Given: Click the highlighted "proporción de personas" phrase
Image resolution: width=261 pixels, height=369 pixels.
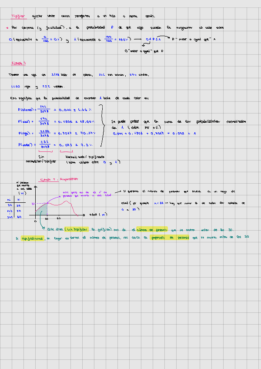Looking at the screenshot, I should (x=169, y=238).
